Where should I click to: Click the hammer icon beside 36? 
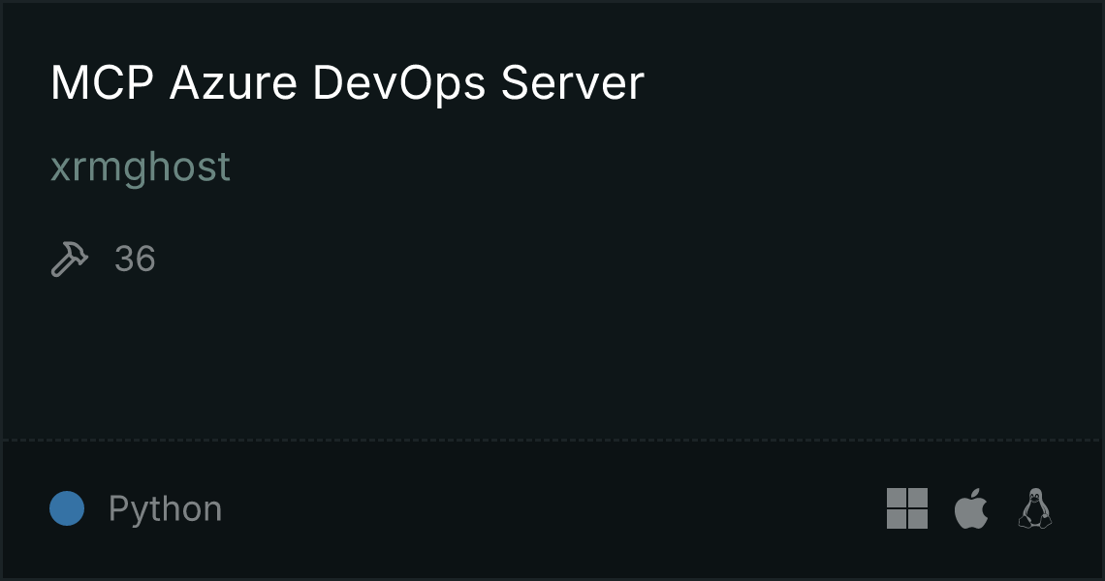coord(70,260)
